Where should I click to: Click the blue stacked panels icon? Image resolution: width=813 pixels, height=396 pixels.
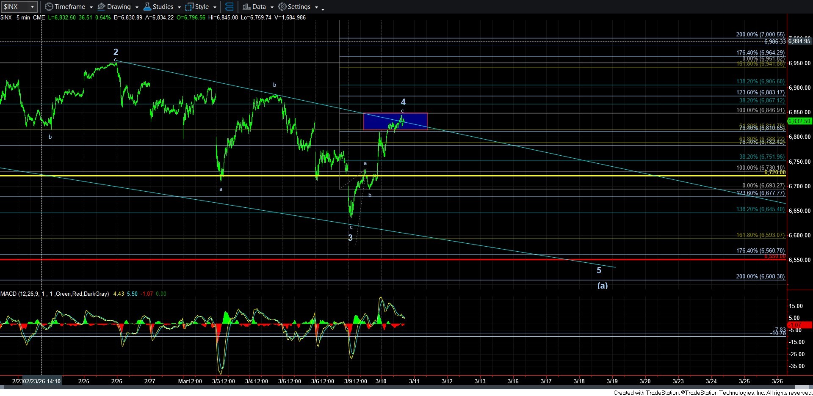click(x=229, y=7)
